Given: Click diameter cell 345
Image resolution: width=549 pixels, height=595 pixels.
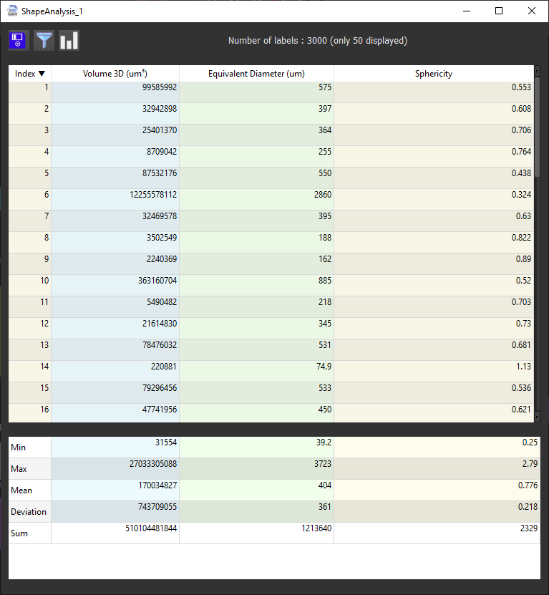Looking at the screenshot, I should [257, 329].
